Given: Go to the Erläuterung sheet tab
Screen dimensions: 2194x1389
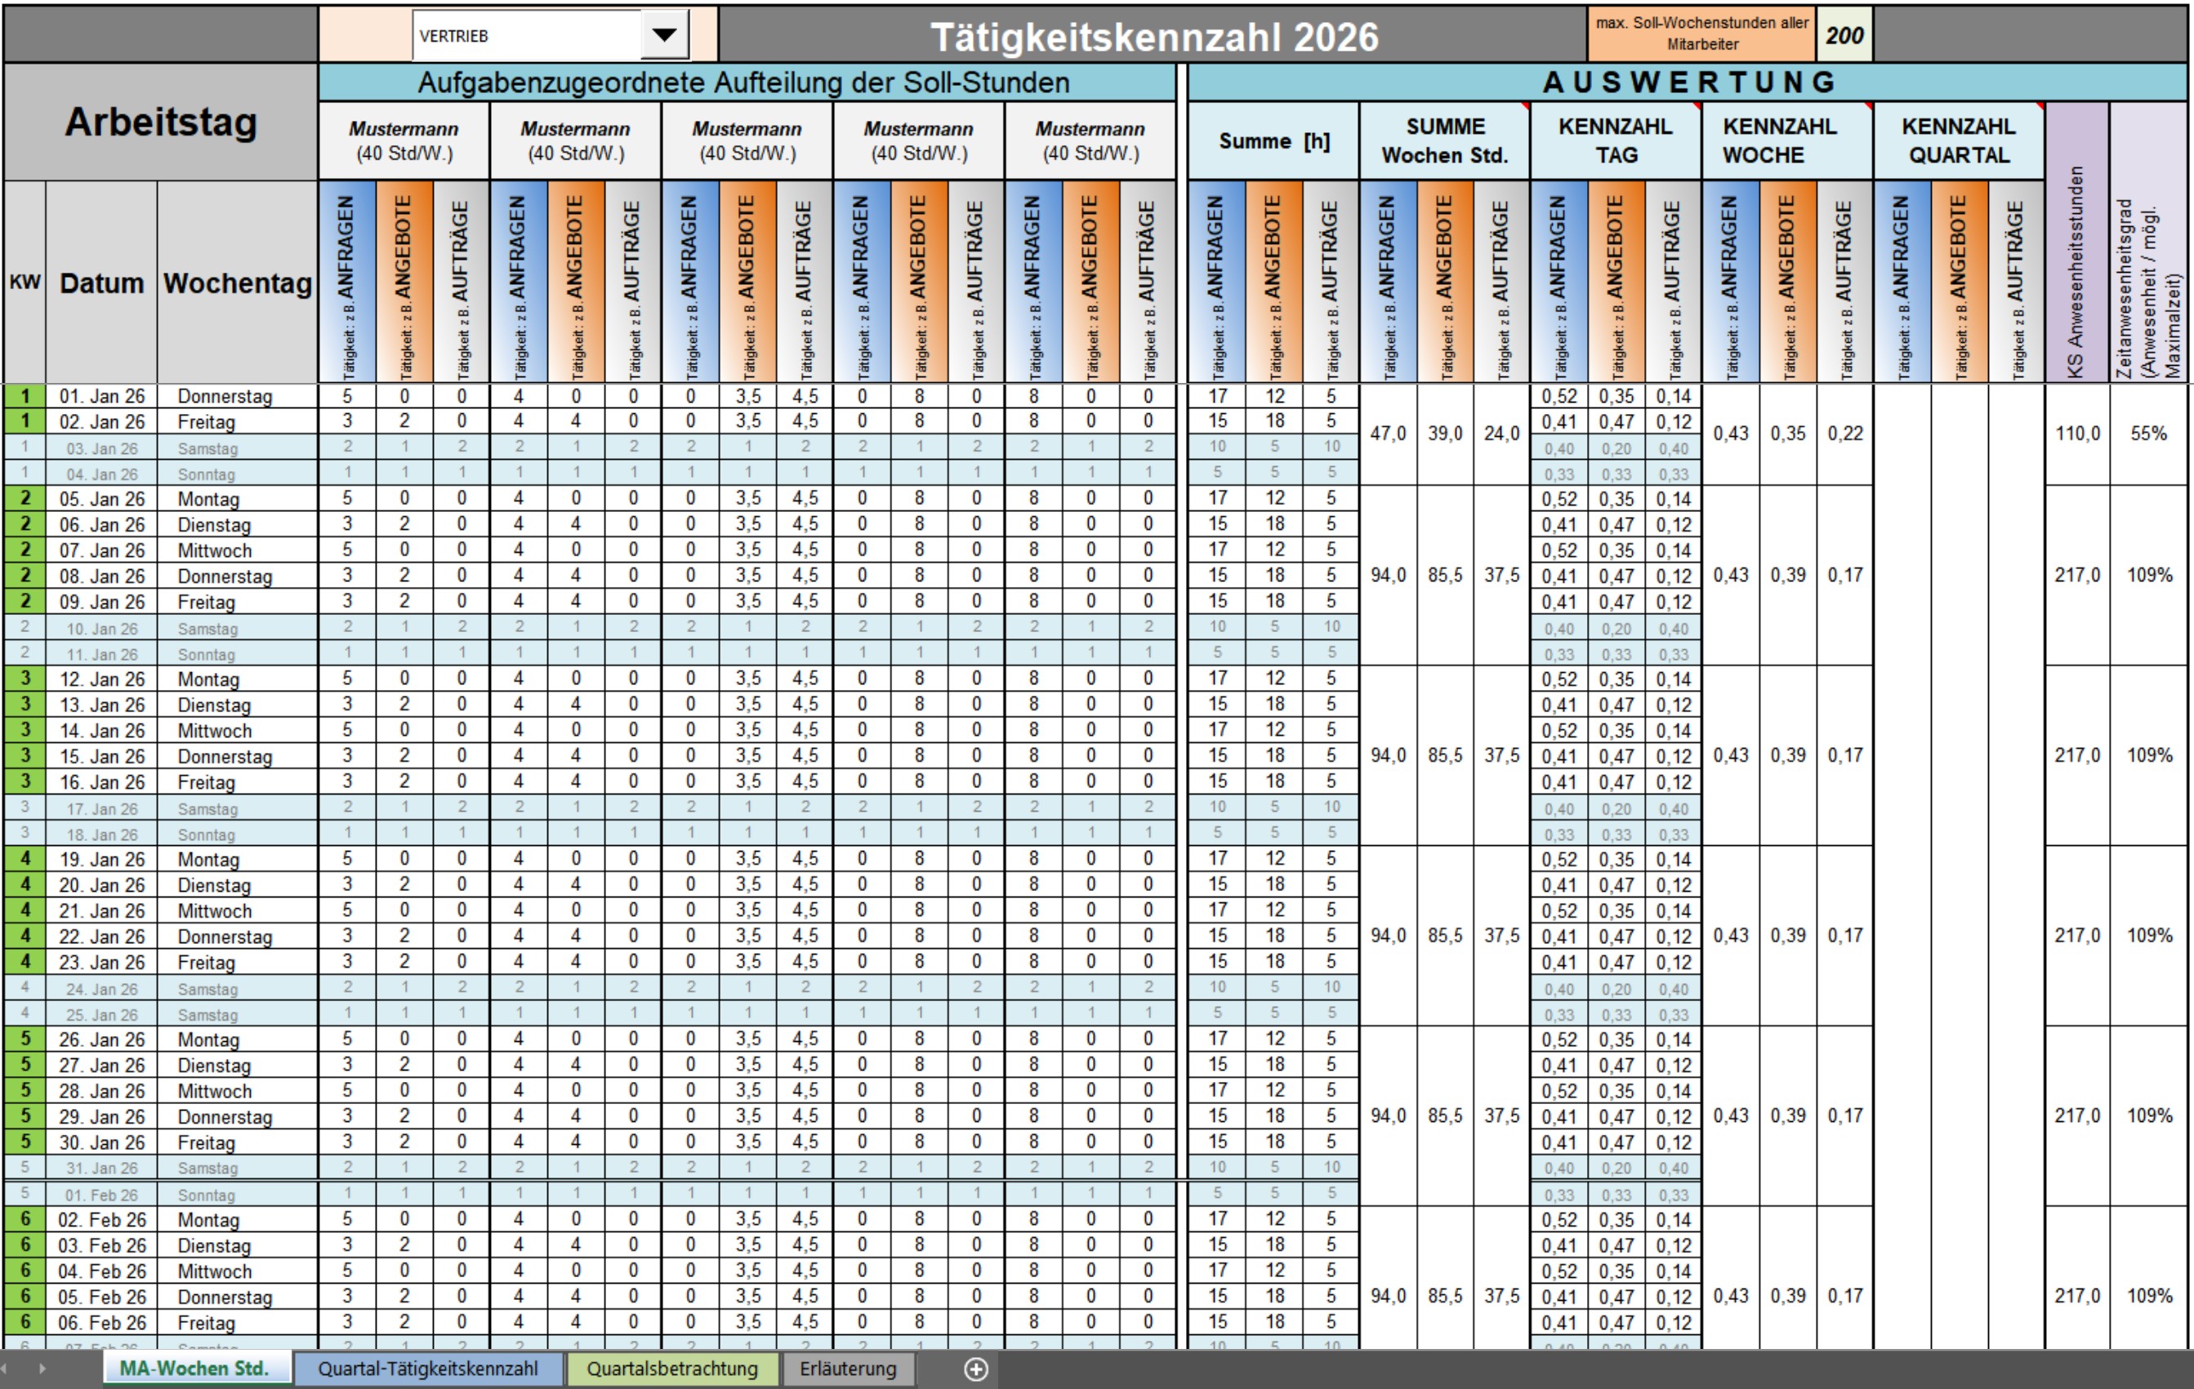Looking at the screenshot, I should click(847, 1368).
